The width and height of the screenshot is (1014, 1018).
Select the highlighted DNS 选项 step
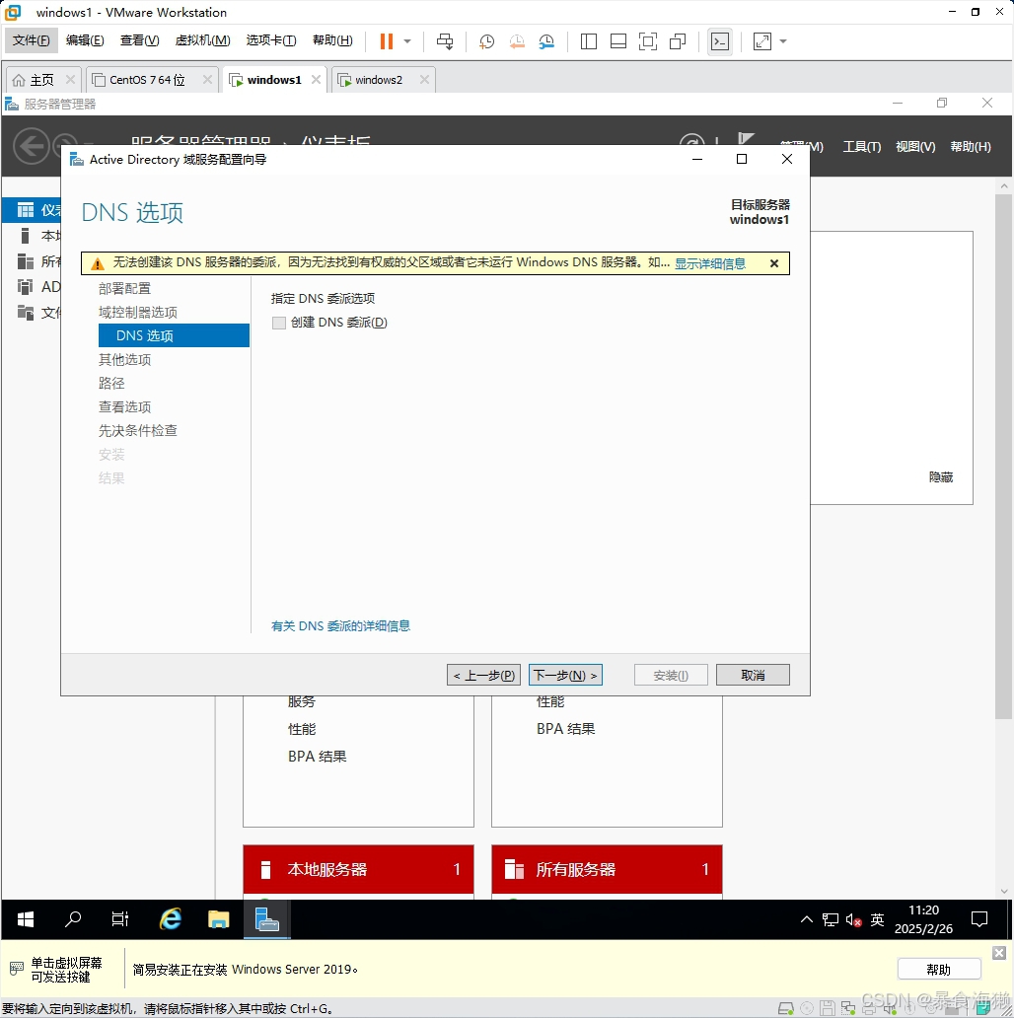coord(174,335)
